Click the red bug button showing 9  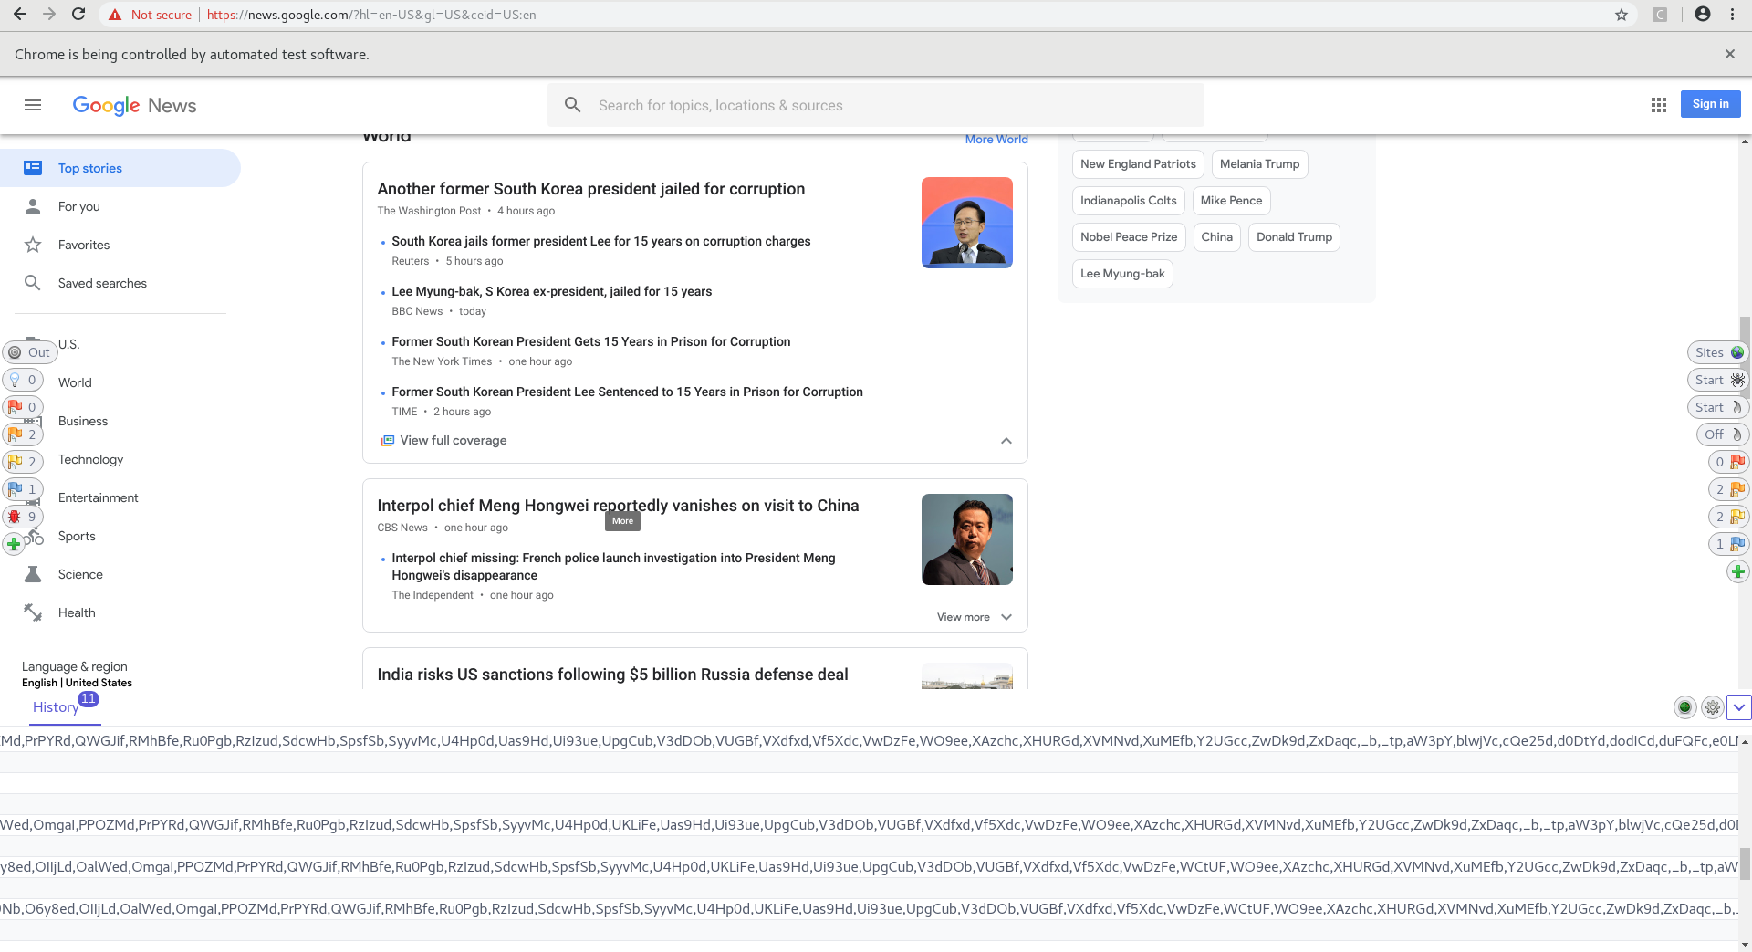[23, 517]
